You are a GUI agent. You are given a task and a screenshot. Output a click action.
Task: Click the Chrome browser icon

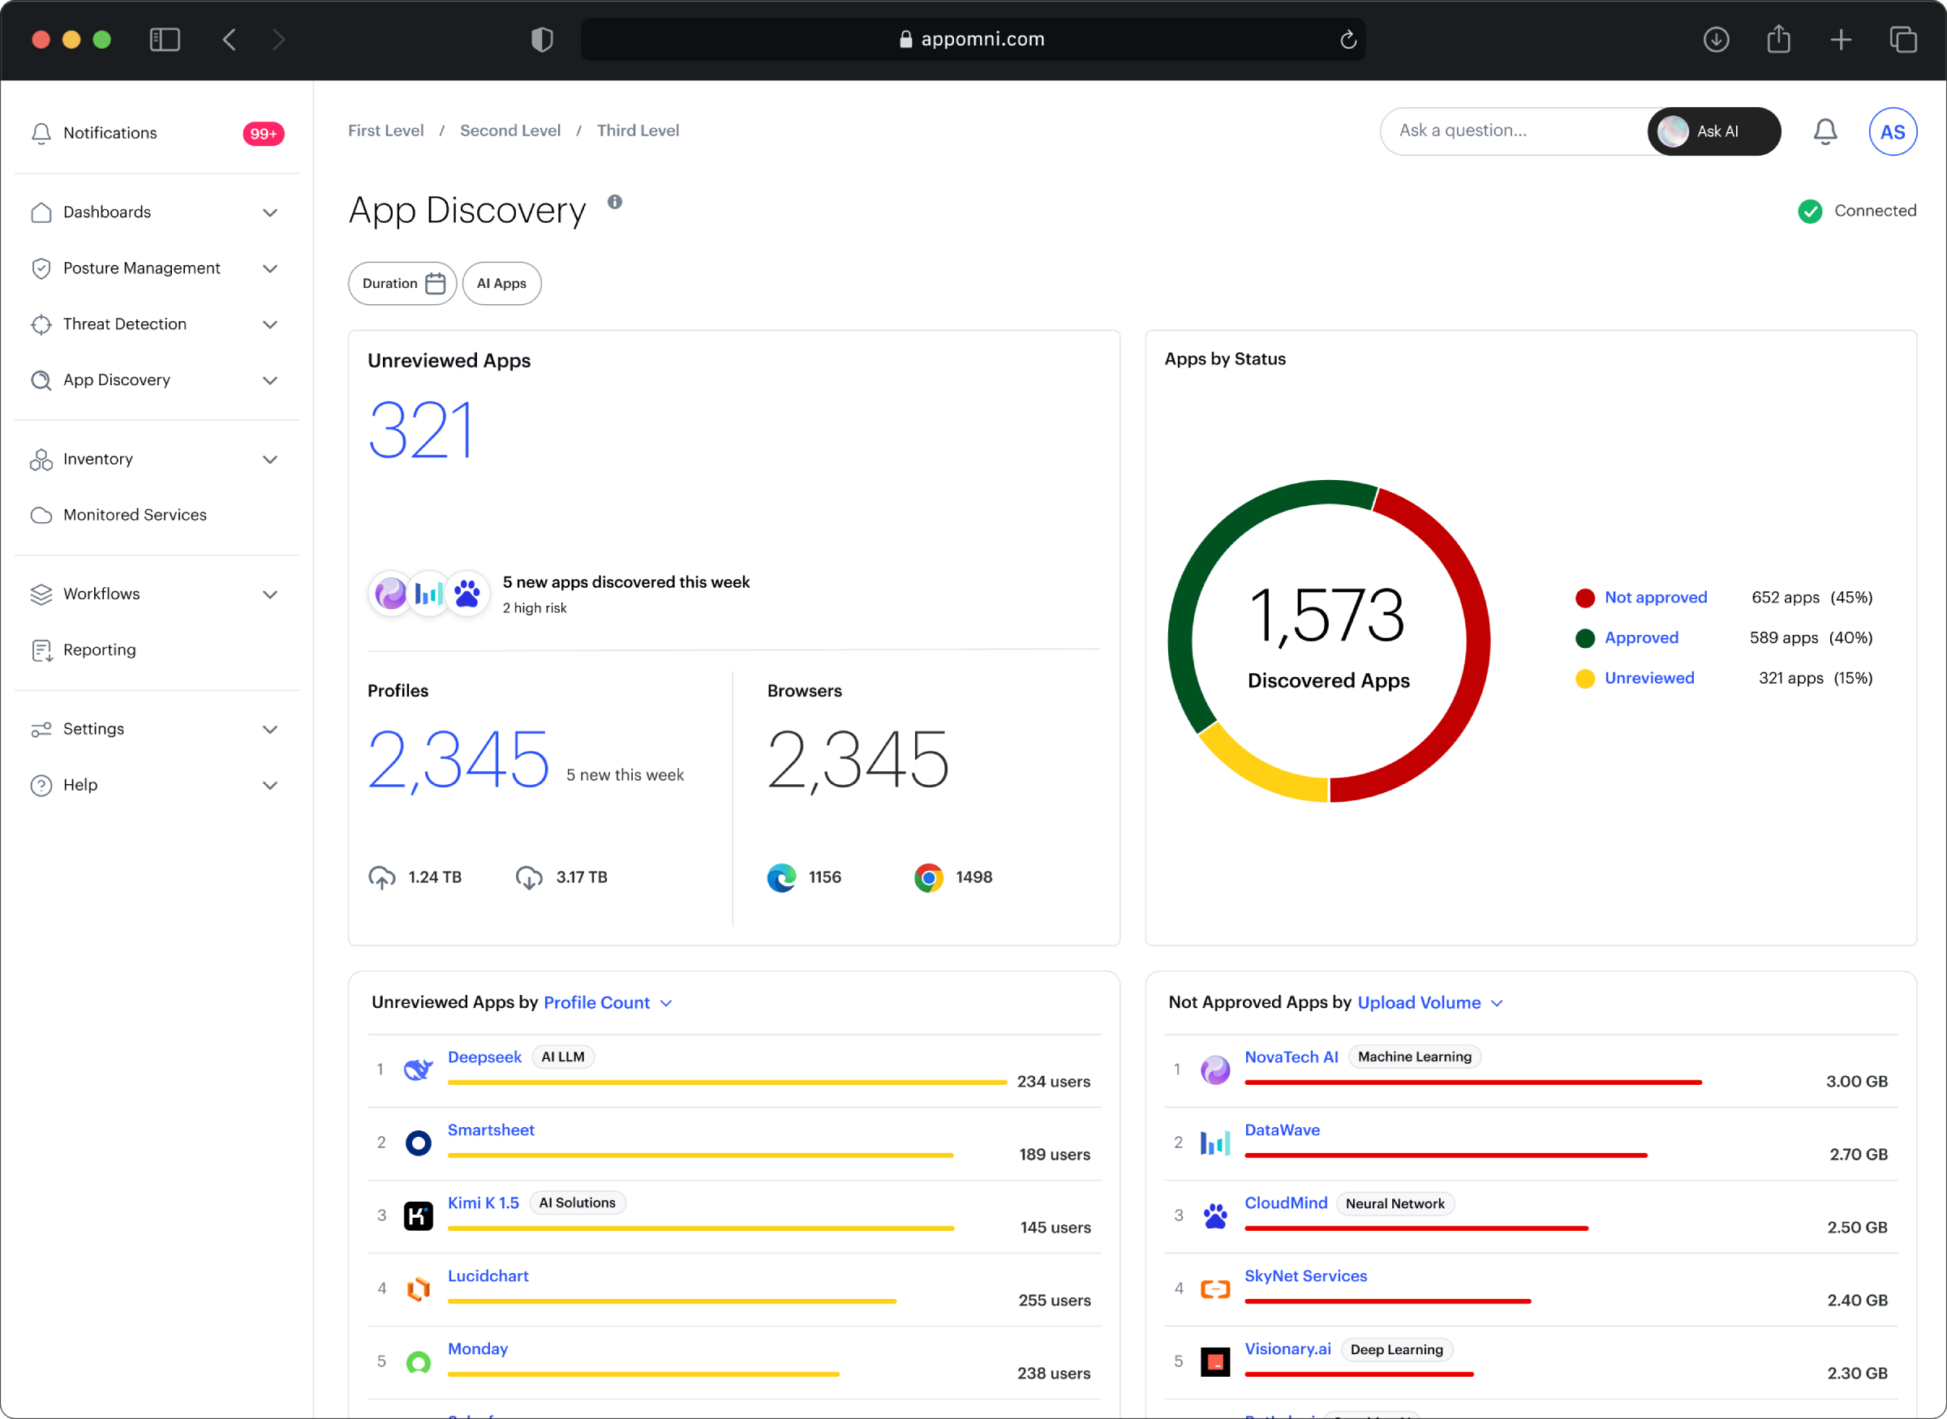(x=928, y=877)
